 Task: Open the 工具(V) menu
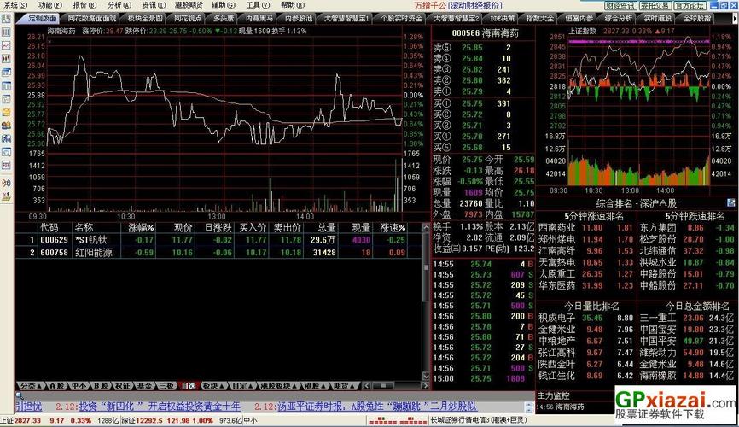(258, 5)
